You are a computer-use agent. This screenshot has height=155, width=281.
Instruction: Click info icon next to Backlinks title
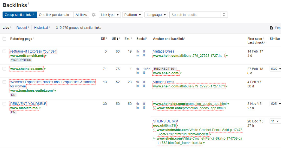pos(28,3)
